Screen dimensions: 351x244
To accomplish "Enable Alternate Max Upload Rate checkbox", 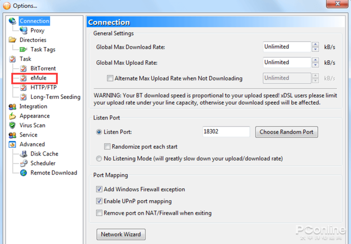I will [110, 78].
